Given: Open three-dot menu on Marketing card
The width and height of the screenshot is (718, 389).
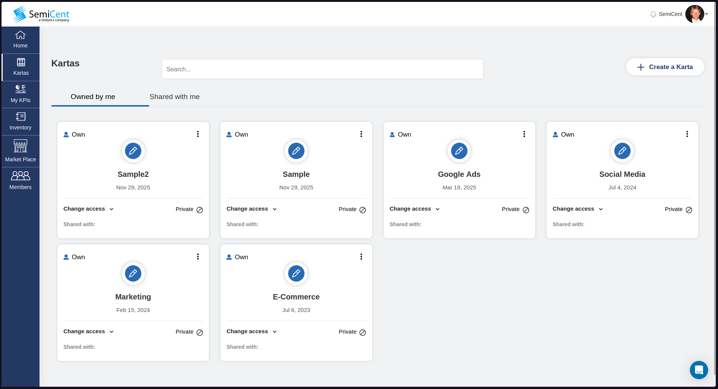Looking at the screenshot, I should (198, 257).
